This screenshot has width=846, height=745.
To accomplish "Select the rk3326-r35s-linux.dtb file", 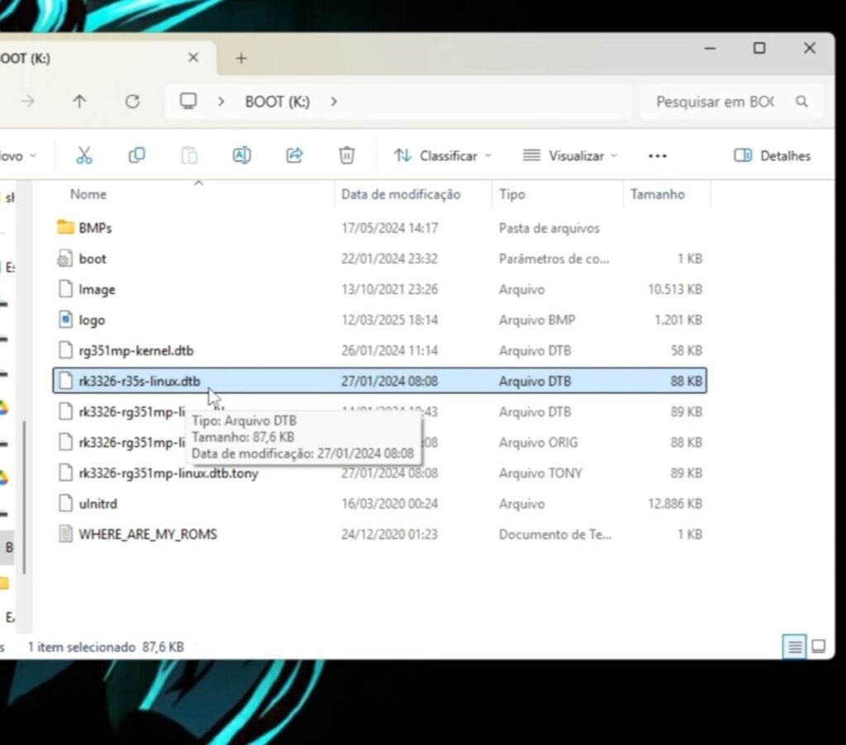I will [379, 381].
